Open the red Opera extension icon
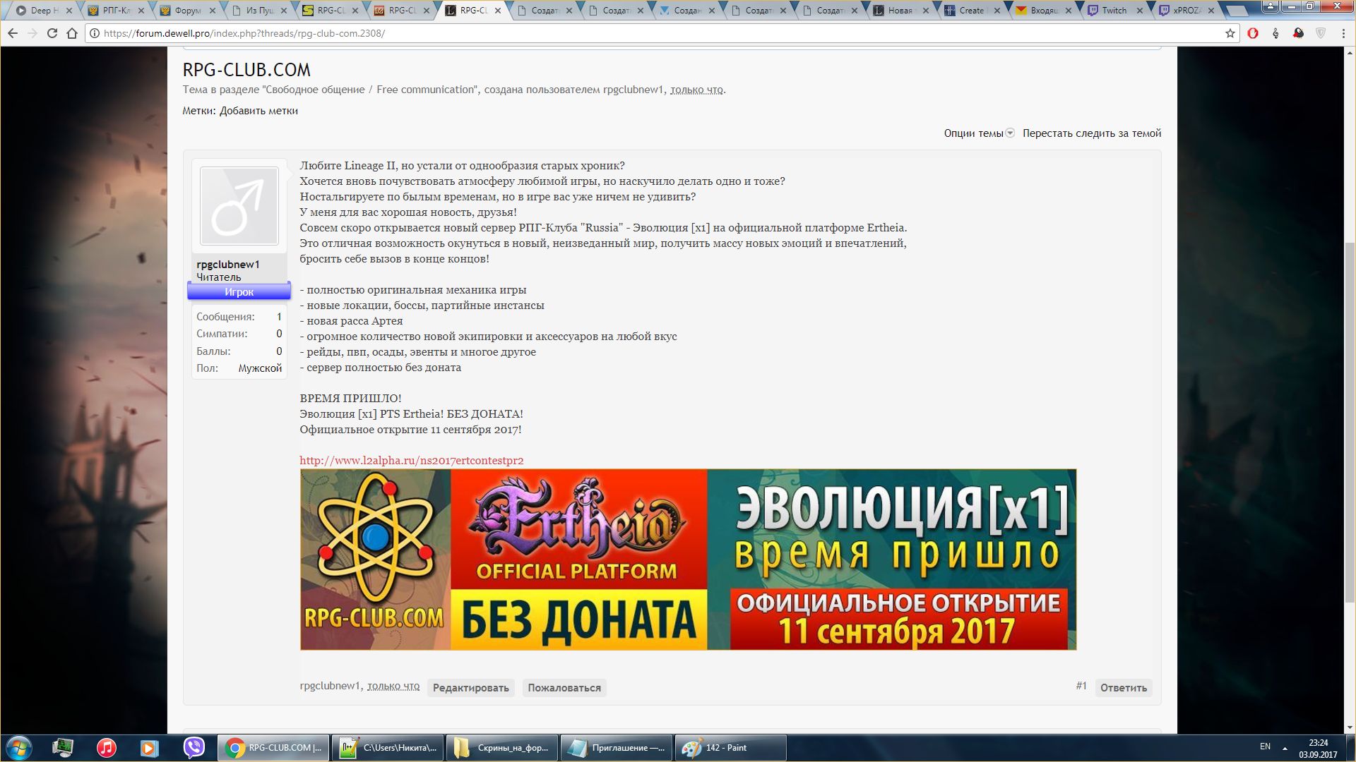Viewport: 1356px width, 762px height. [x=1253, y=33]
